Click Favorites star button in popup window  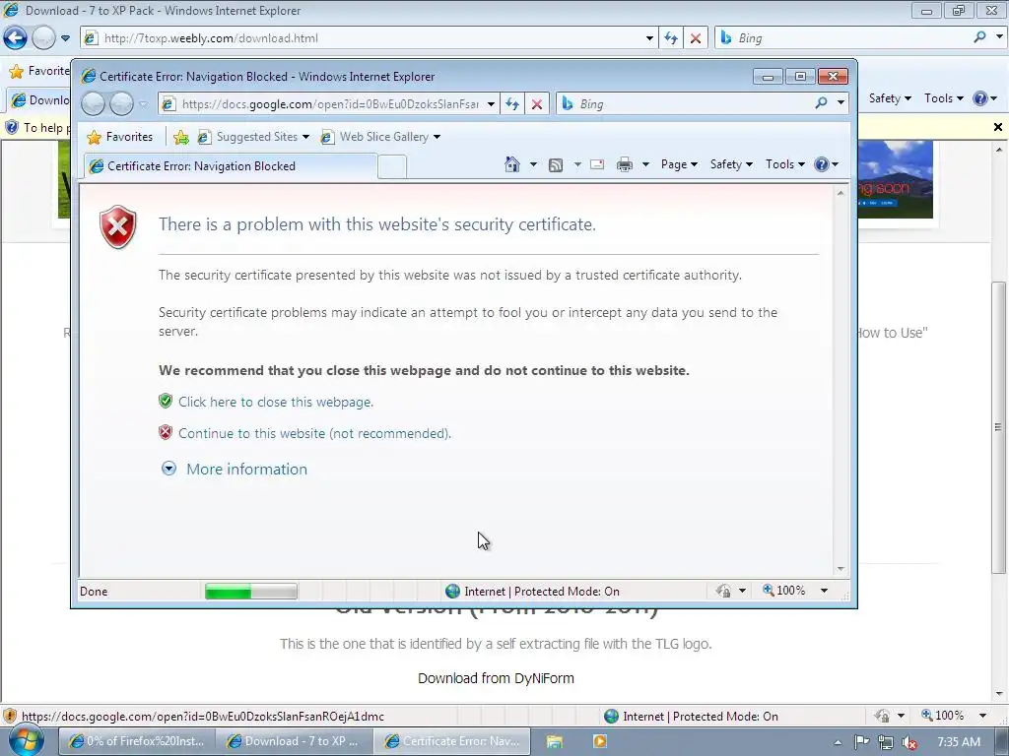click(119, 137)
